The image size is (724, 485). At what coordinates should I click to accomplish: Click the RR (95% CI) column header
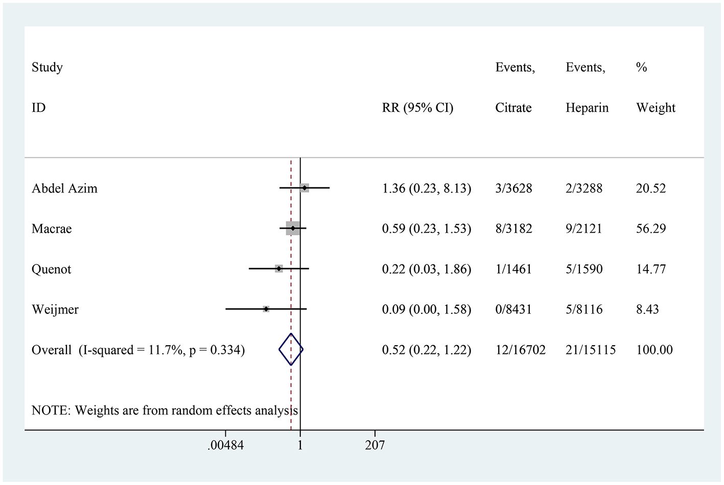click(x=417, y=108)
